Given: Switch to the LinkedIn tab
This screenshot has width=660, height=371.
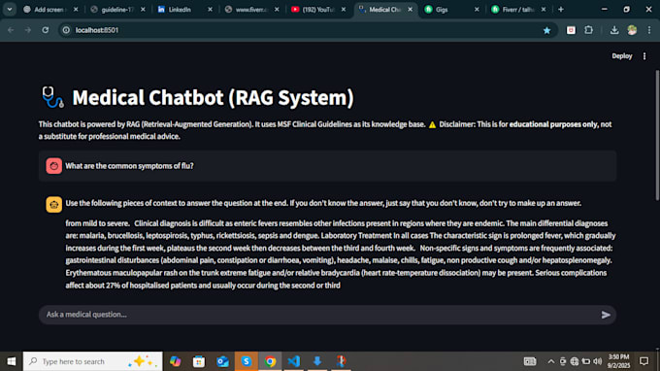Looking at the screenshot, I should pyautogui.click(x=184, y=10).
